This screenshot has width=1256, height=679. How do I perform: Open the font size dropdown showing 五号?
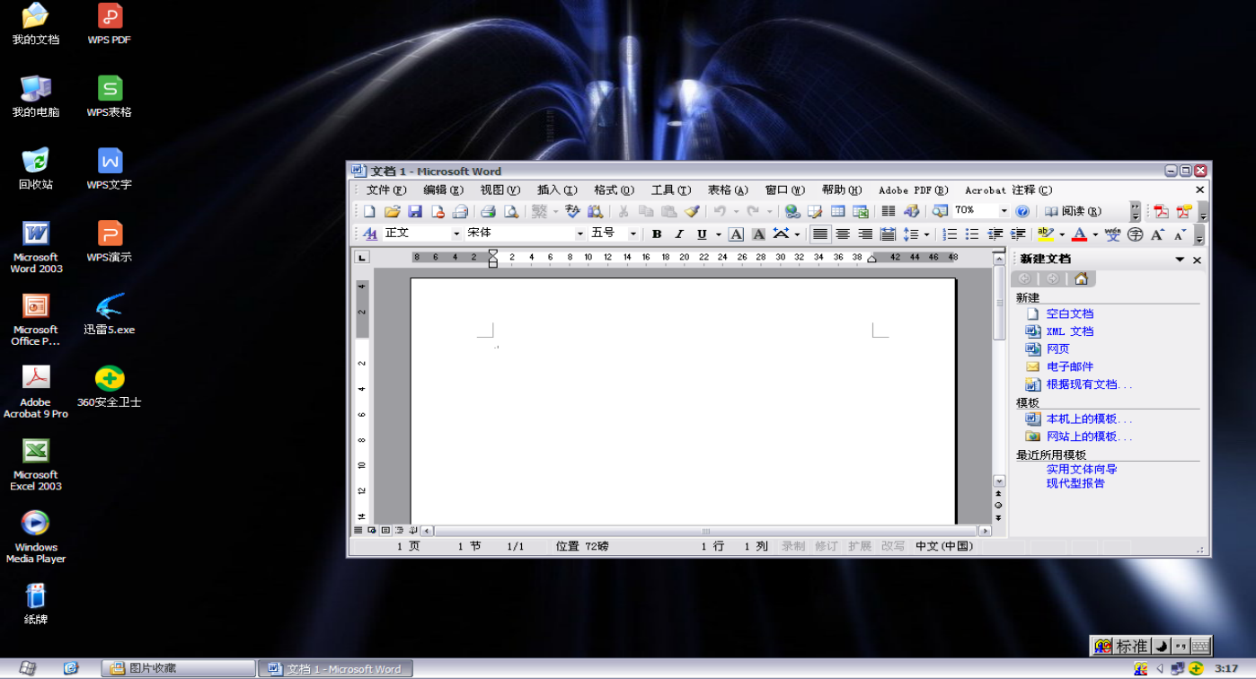point(632,234)
